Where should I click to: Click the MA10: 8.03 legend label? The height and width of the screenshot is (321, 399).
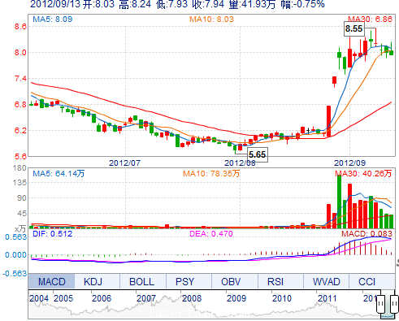[211, 20]
